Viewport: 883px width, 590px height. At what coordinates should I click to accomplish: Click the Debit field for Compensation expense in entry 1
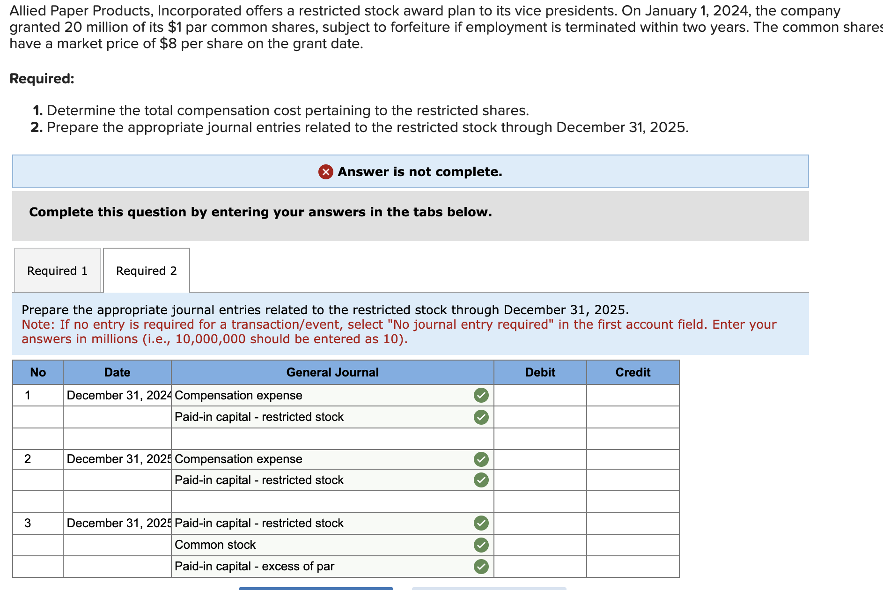pyautogui.click(x=540, y=396)
